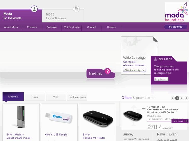189x141 pixels.
Task: Switch to Mada for Individuals tab
Action: (x=21, y=16)
